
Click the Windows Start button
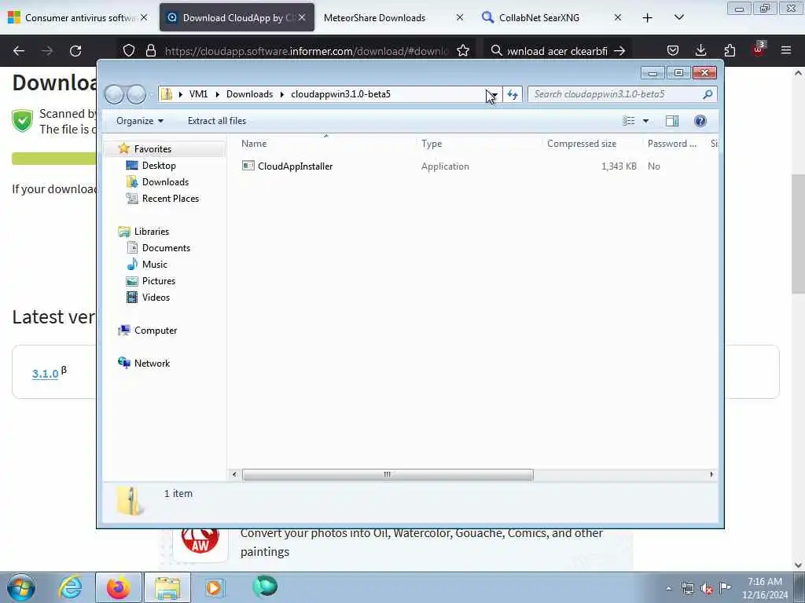(x=21, y=587)
